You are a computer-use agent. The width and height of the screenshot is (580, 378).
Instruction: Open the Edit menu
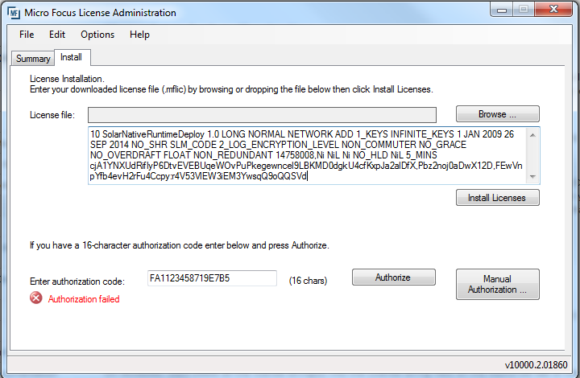[57, 35]
